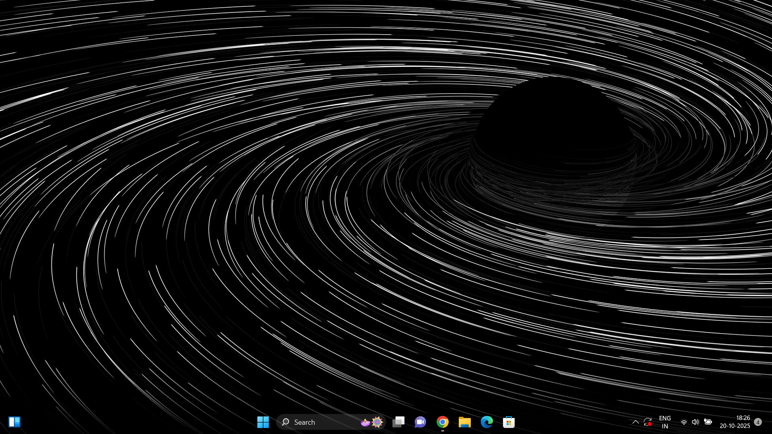
Task: Click the magnifying glass search icon
Action: click(x=285, y=422)
